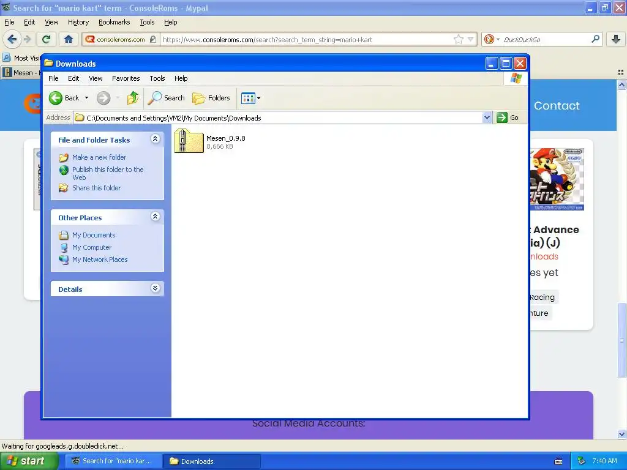
Task: Open the Back history dropdown arrow
Action: pyautogui.click(x=86, y=98)
